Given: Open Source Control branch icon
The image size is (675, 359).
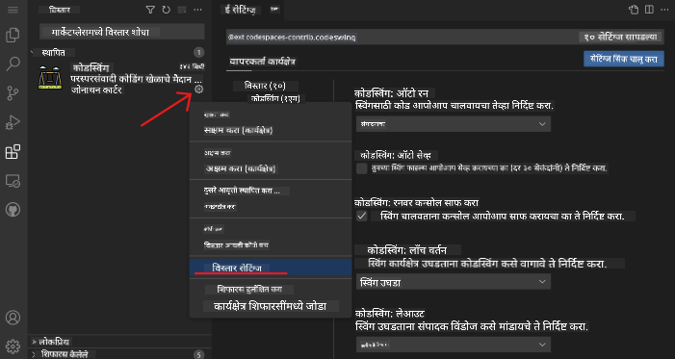Looking at the screenshot, I should [13, 93].
